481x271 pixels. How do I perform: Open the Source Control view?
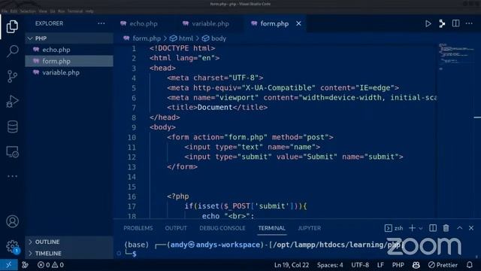click(x=12, y=76)
